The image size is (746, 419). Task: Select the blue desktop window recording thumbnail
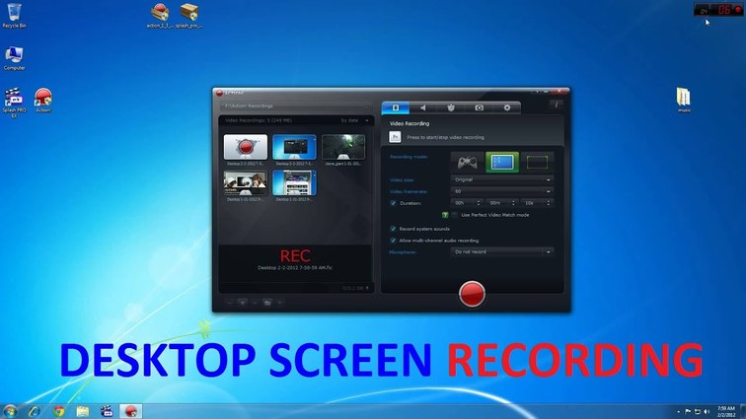coord(294,147)
